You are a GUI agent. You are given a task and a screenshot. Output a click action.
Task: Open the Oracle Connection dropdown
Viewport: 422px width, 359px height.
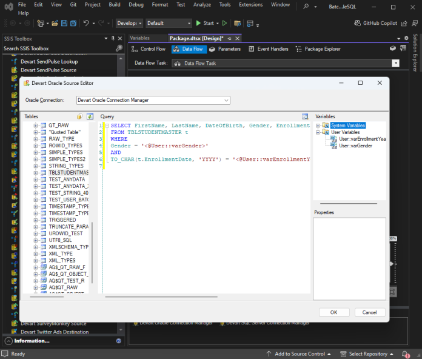(x=226, y=100)
